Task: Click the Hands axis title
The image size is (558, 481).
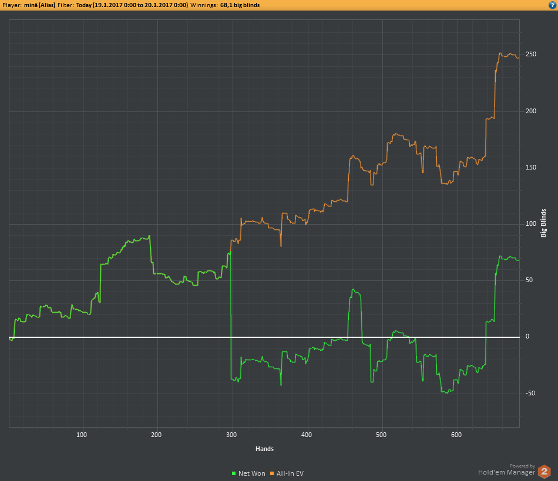Action: (x=264, y=449)
